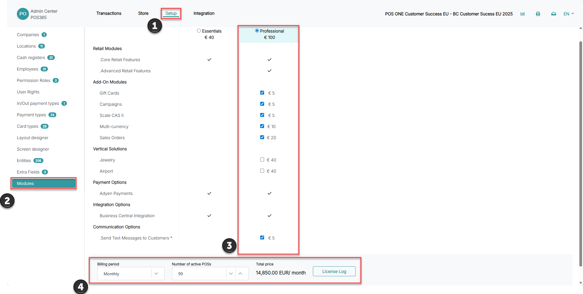Click the scroll down arrow
This screenshot has height=294, width=583.
pyautogui.click(x=581, y=283)
